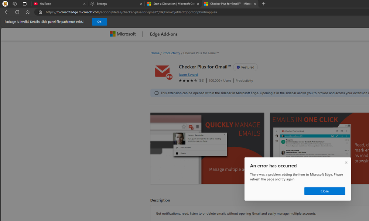369x221 pixels.
Task: Follow the Home breadcrumb link
Action: click(x=155, y=53)
